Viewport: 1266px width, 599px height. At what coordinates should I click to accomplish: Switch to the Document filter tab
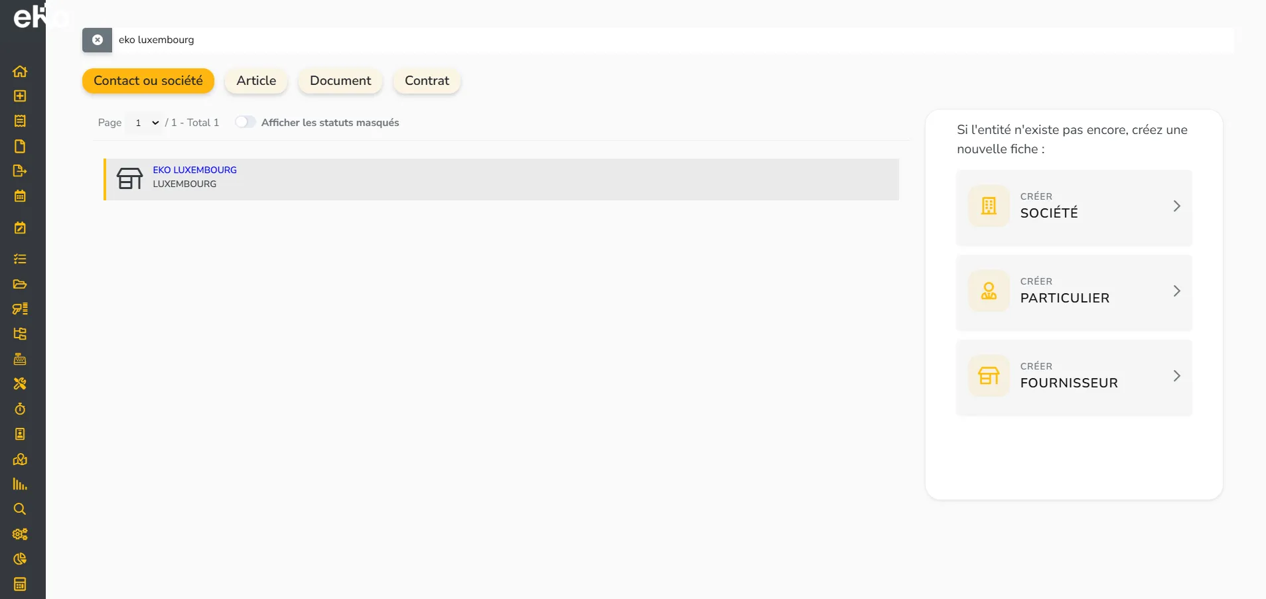[x=340, y=81]
